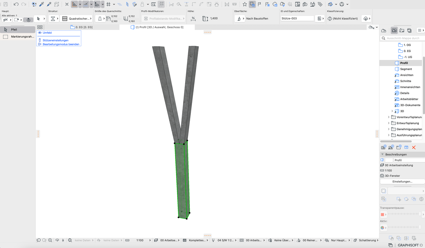Image resolution: width=425 pixels, height=248 pixels.
Task: Toggle the grid snap icon
Action: tap(109, 4)
